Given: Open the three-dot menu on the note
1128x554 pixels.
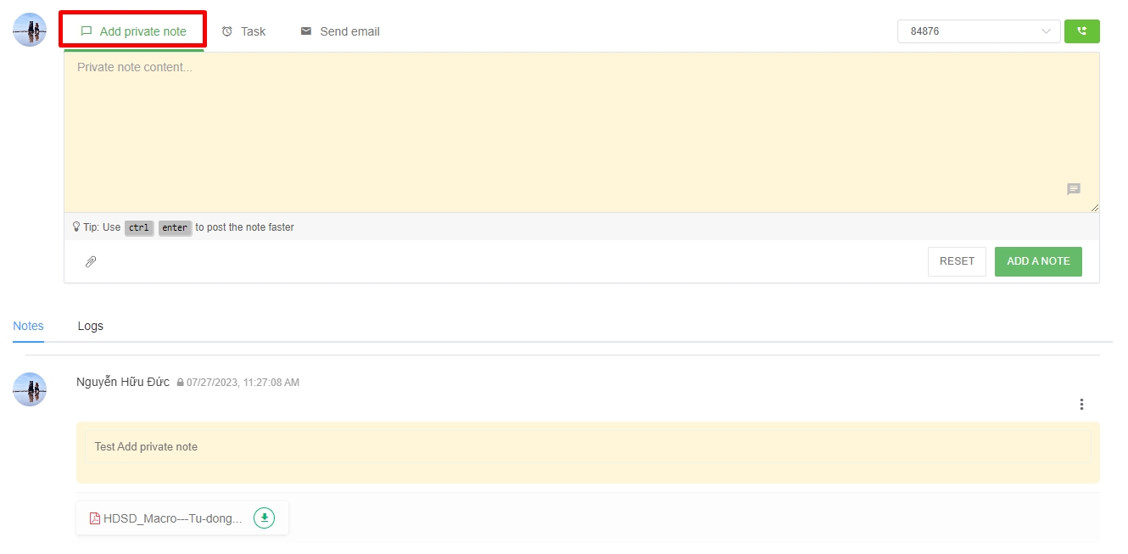Looking at the screenshot, I should [x=1081, y=405].
